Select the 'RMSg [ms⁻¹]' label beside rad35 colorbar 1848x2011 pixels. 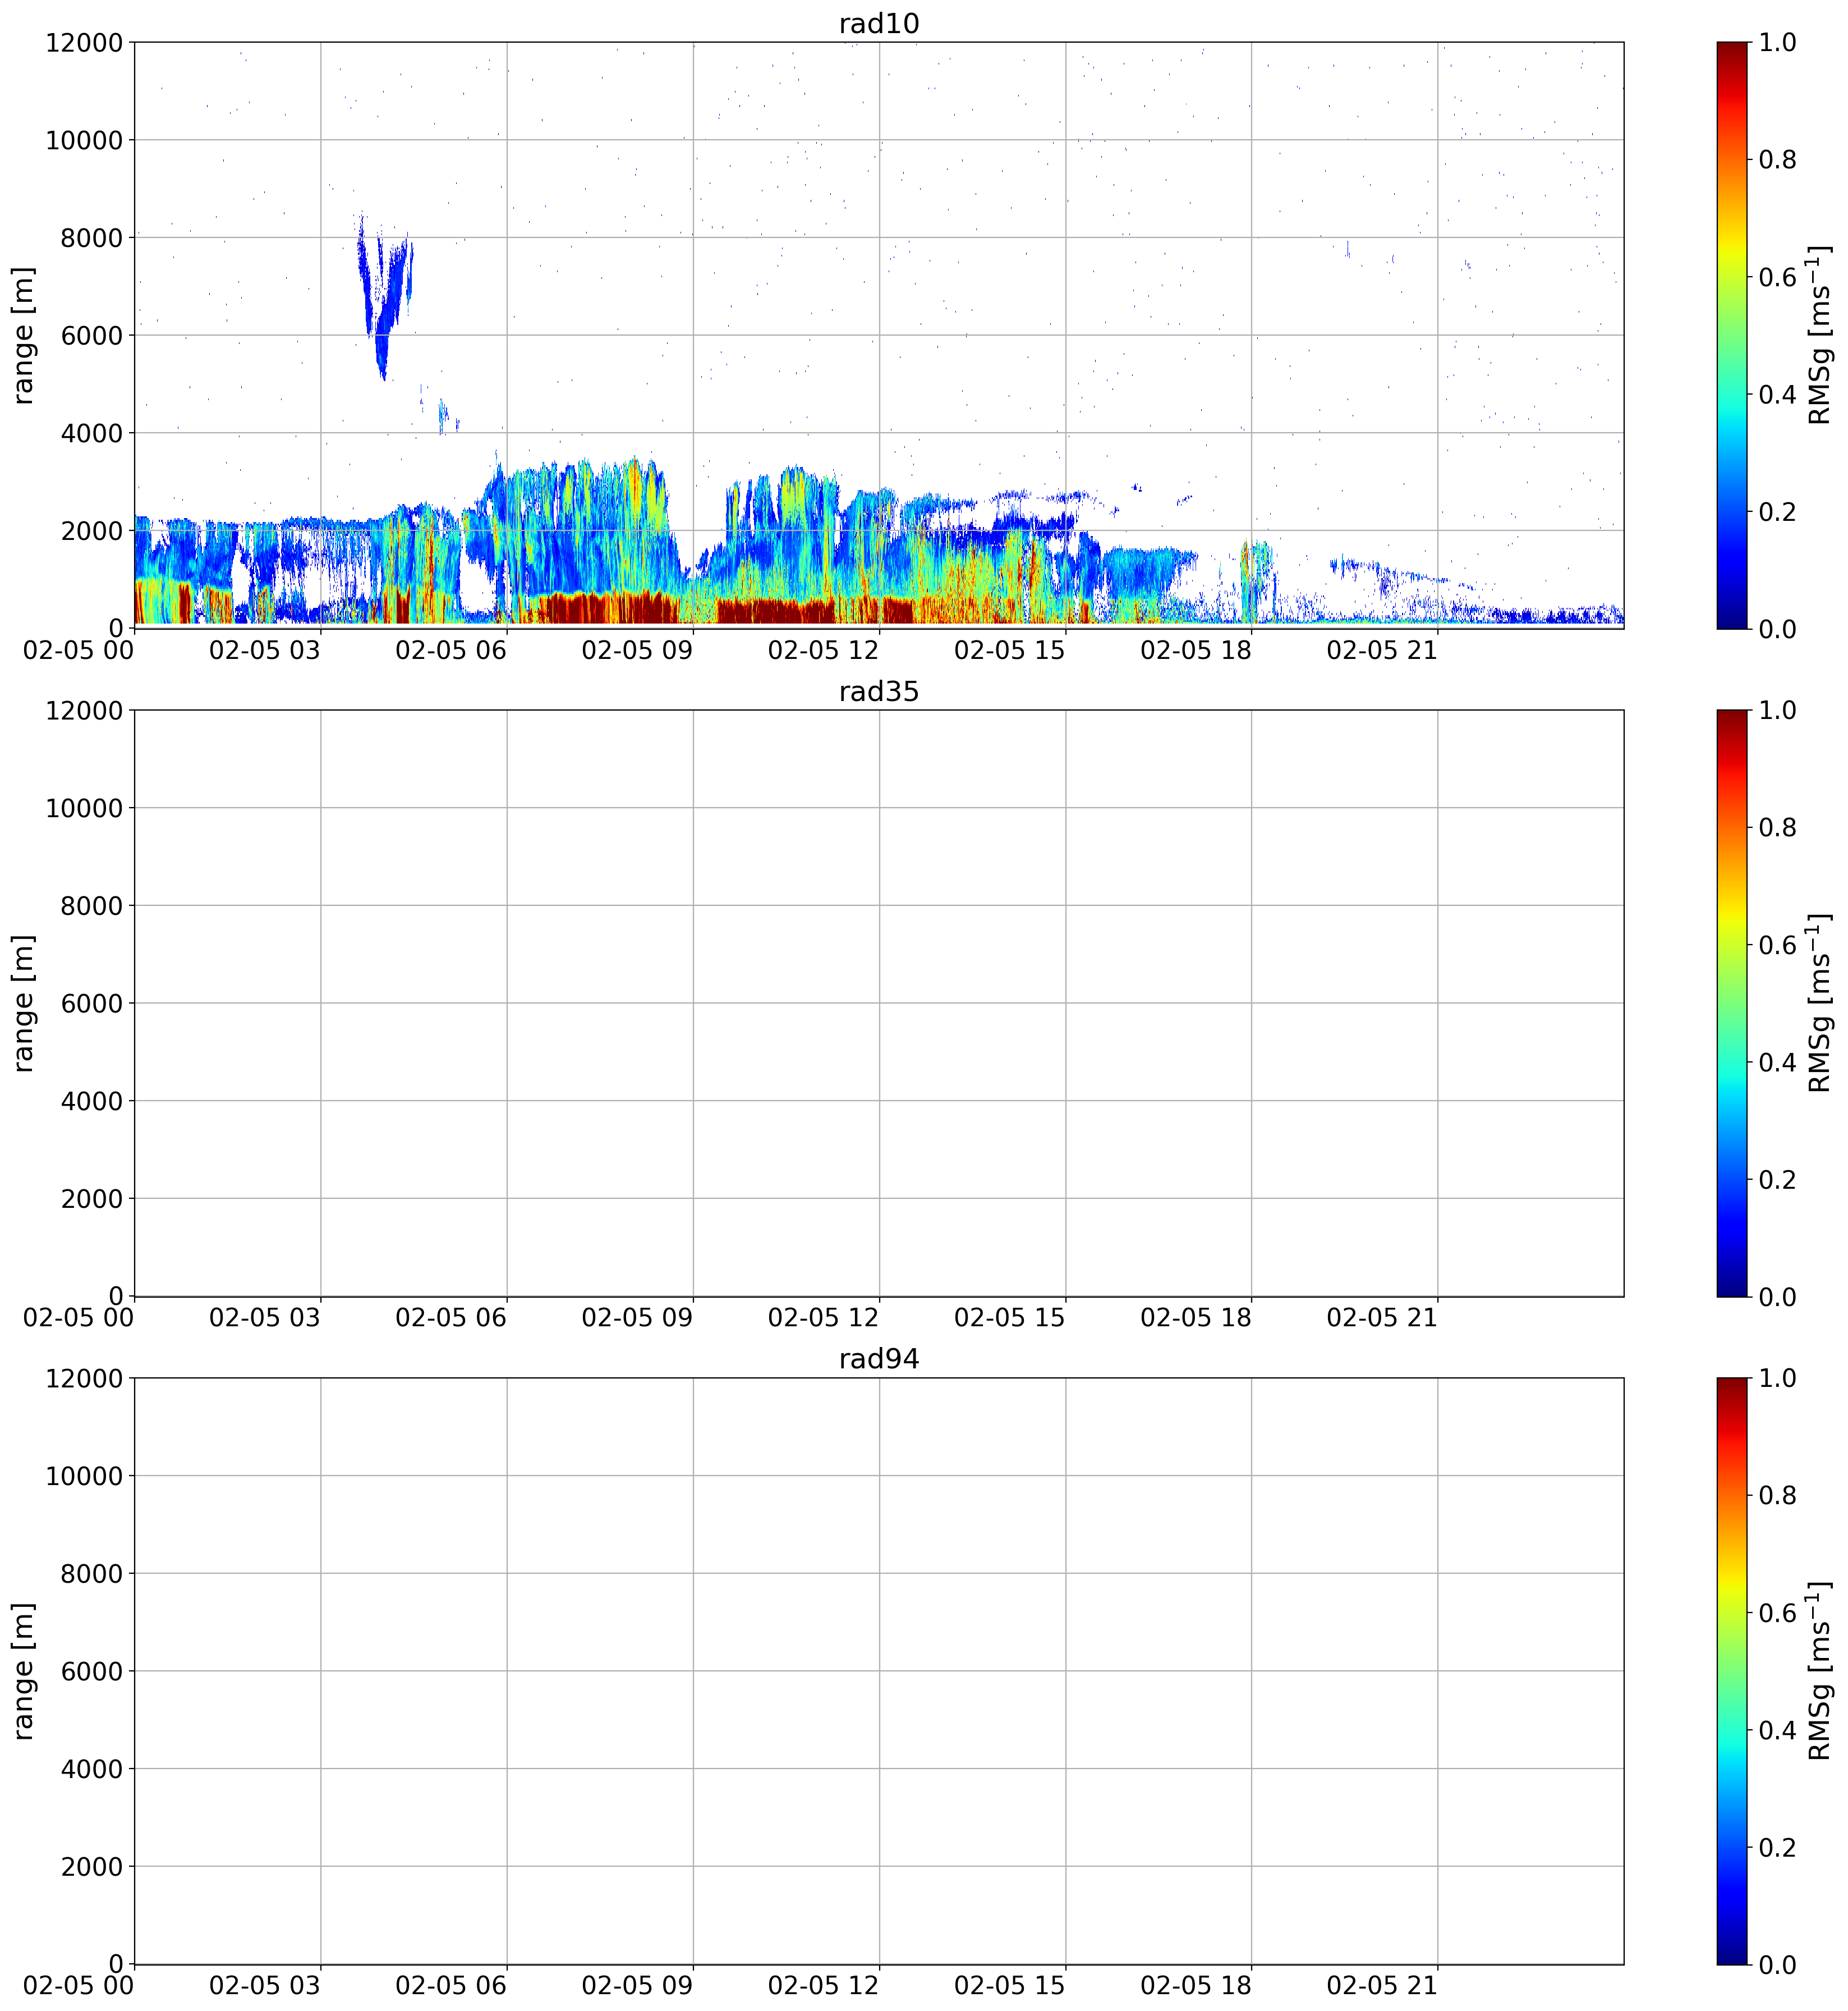(x=1820, y=1004)
